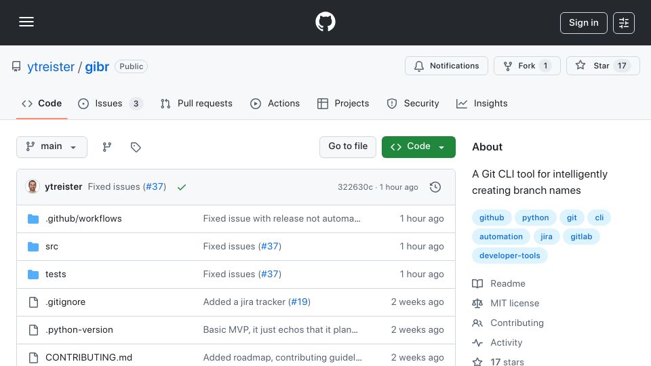Image resolution: width=651 pixels, height=366 pixels.
Task: Open the Actions tab
Action: [275, 103]
